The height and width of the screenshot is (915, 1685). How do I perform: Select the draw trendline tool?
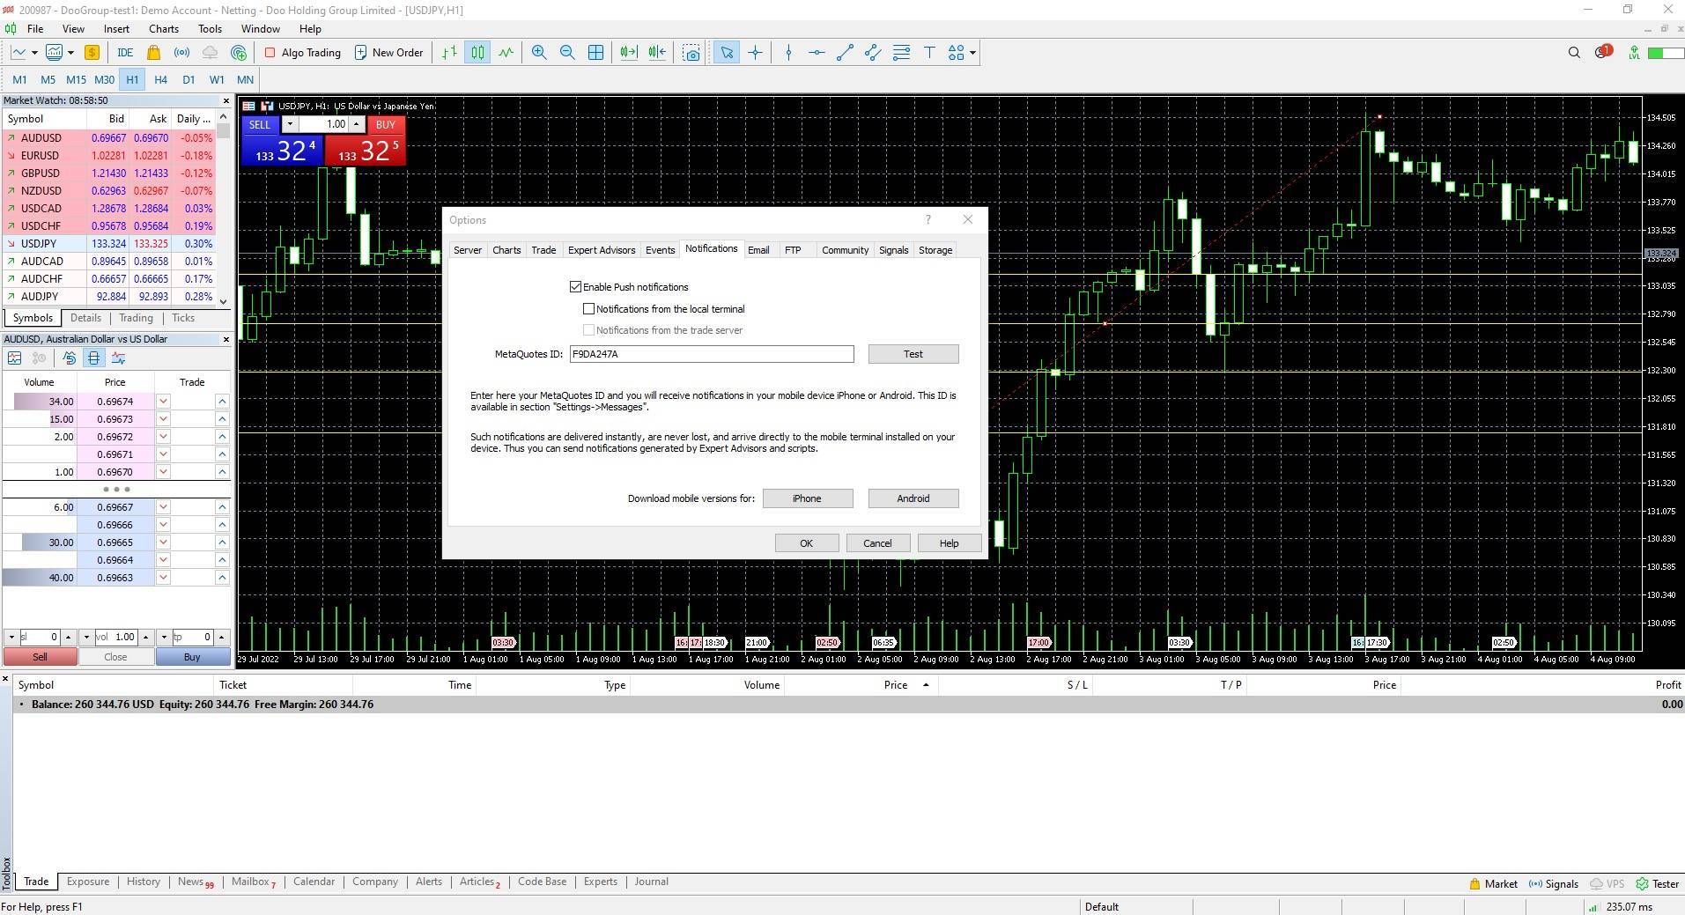pos(845,53)
